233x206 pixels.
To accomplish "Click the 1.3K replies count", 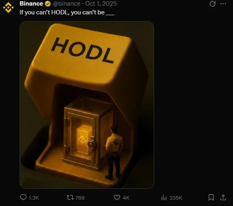I will point(34,198).
